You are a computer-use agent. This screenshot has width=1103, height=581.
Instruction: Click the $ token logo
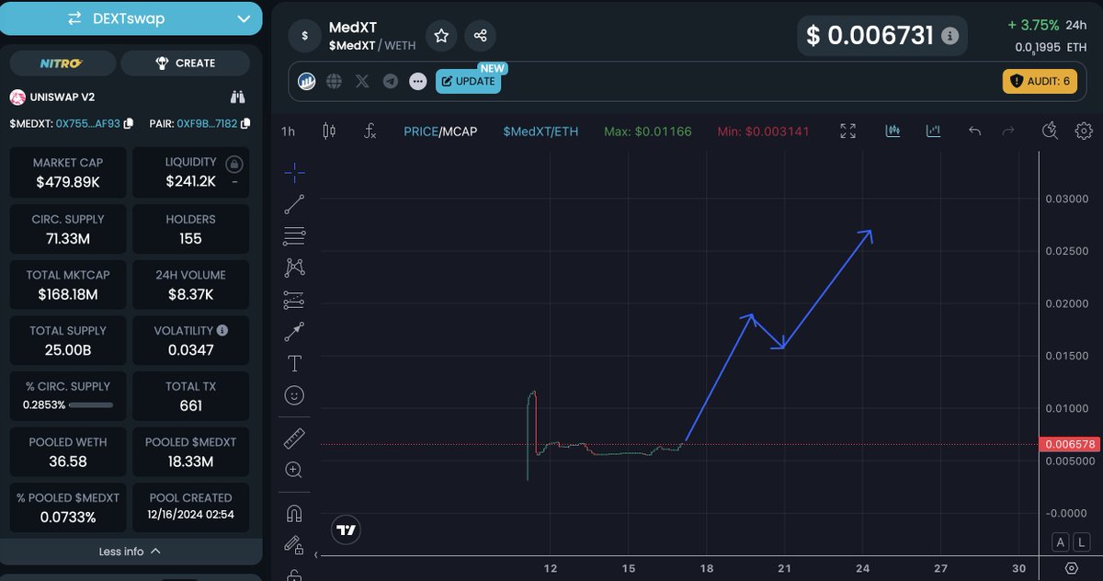(x=305, y=36)
